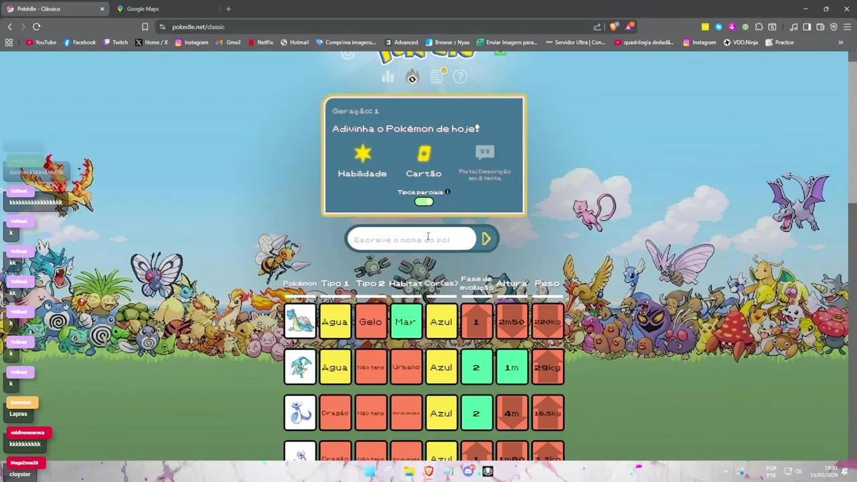Click the 220kg weight cell

pos(547,321)
